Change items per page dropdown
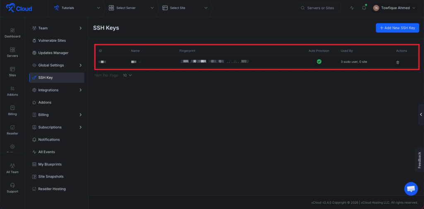424x209 pixels. click(128, 75)
